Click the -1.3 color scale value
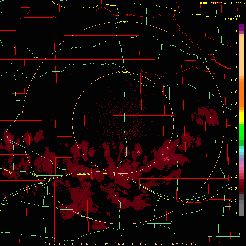The height and width of the screenshot is (246, 246). coord(233,201)
